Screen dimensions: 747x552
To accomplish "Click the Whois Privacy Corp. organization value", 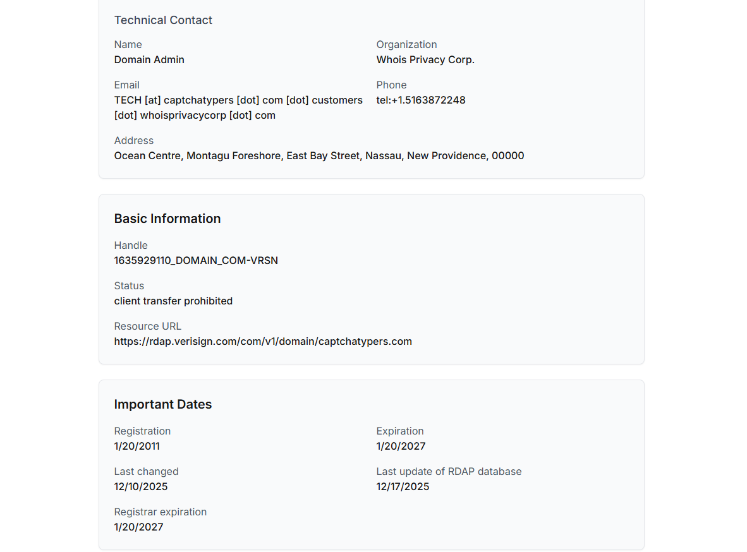I will tap(425, 60).
